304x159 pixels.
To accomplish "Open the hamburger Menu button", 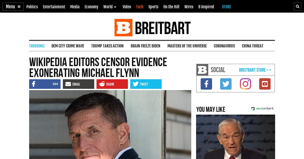I will 13,7.
